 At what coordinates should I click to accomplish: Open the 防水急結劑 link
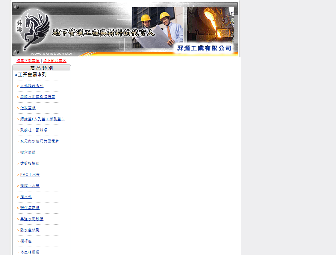coord(30,230)
